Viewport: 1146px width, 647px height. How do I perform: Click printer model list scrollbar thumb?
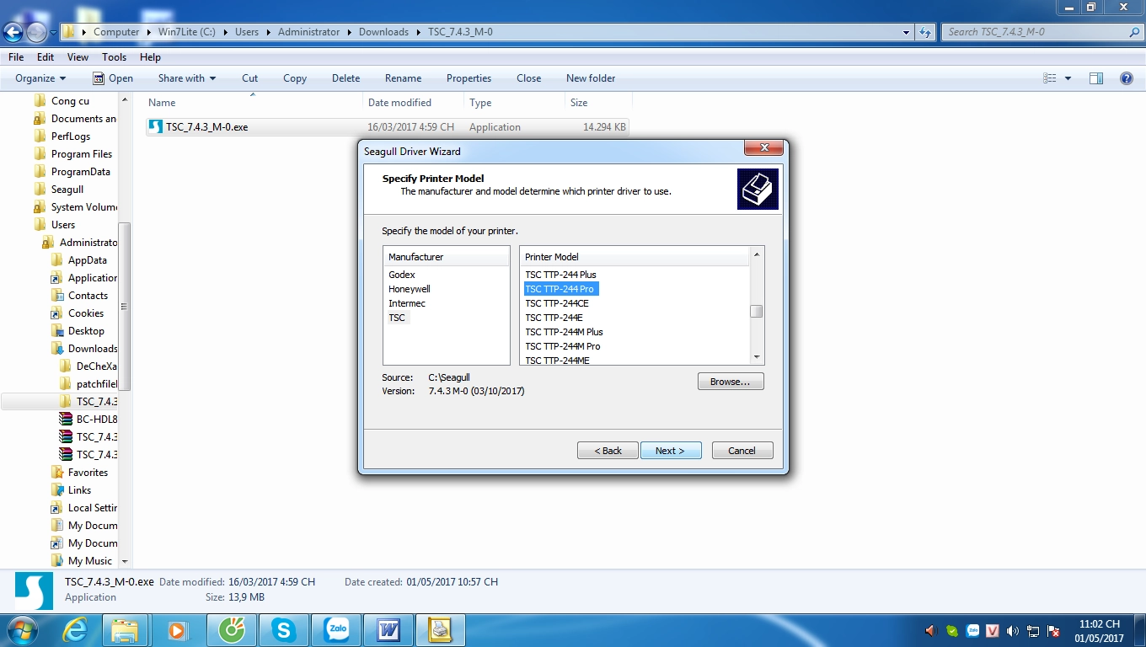pos(757,312)
